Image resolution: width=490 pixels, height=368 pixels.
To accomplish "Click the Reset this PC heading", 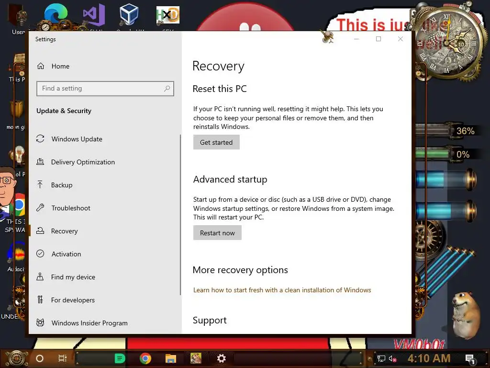I will point(219,89).
